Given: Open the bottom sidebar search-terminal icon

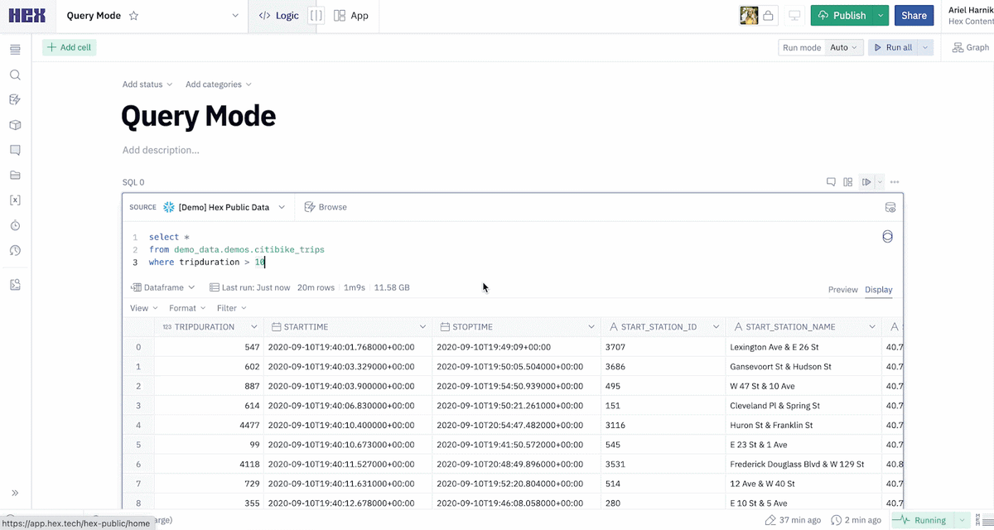Looking at the screenshot, I should pyautogui.click(x=15, y=285).
